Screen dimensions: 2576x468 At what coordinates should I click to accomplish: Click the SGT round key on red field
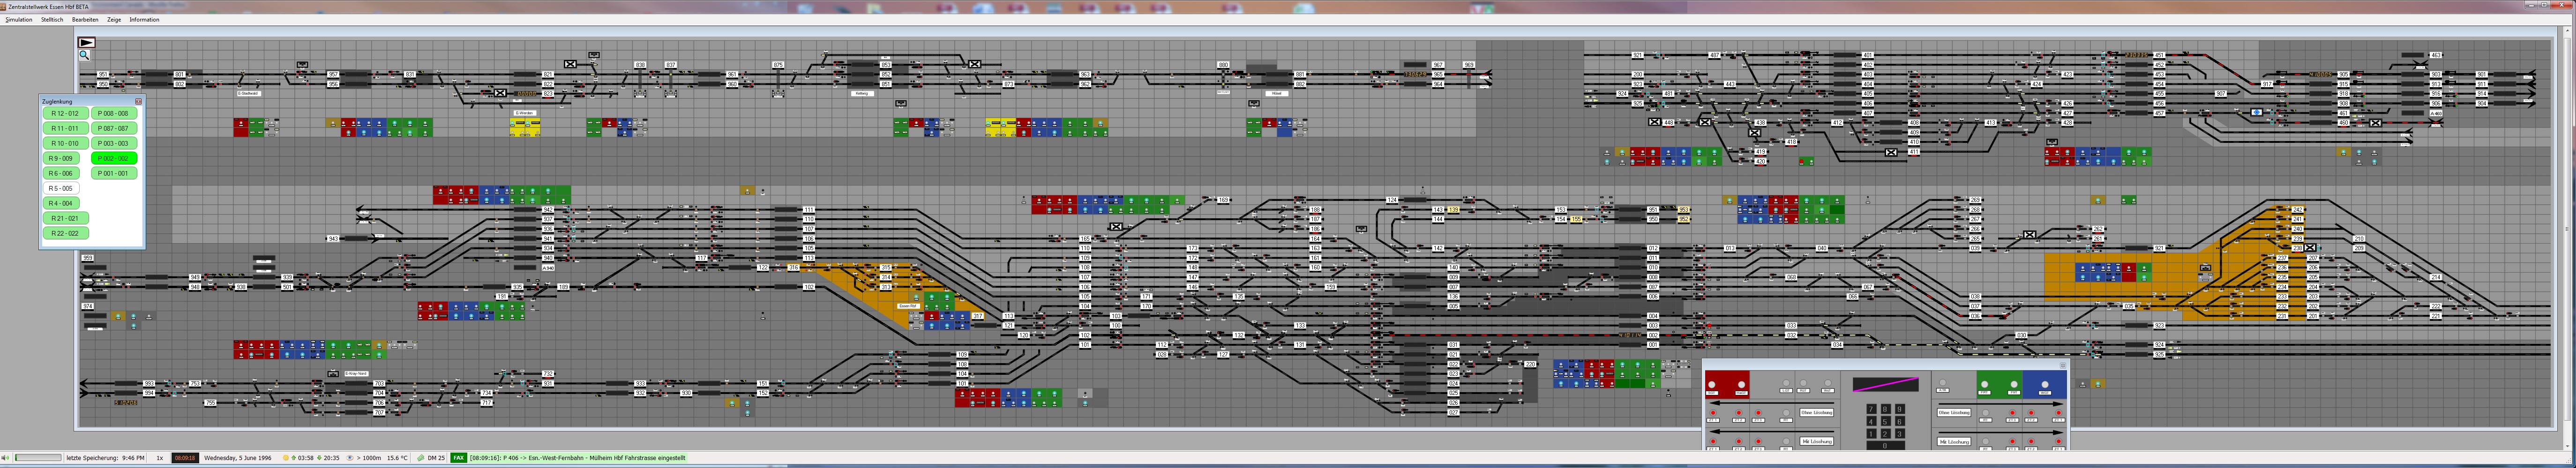1712,385
